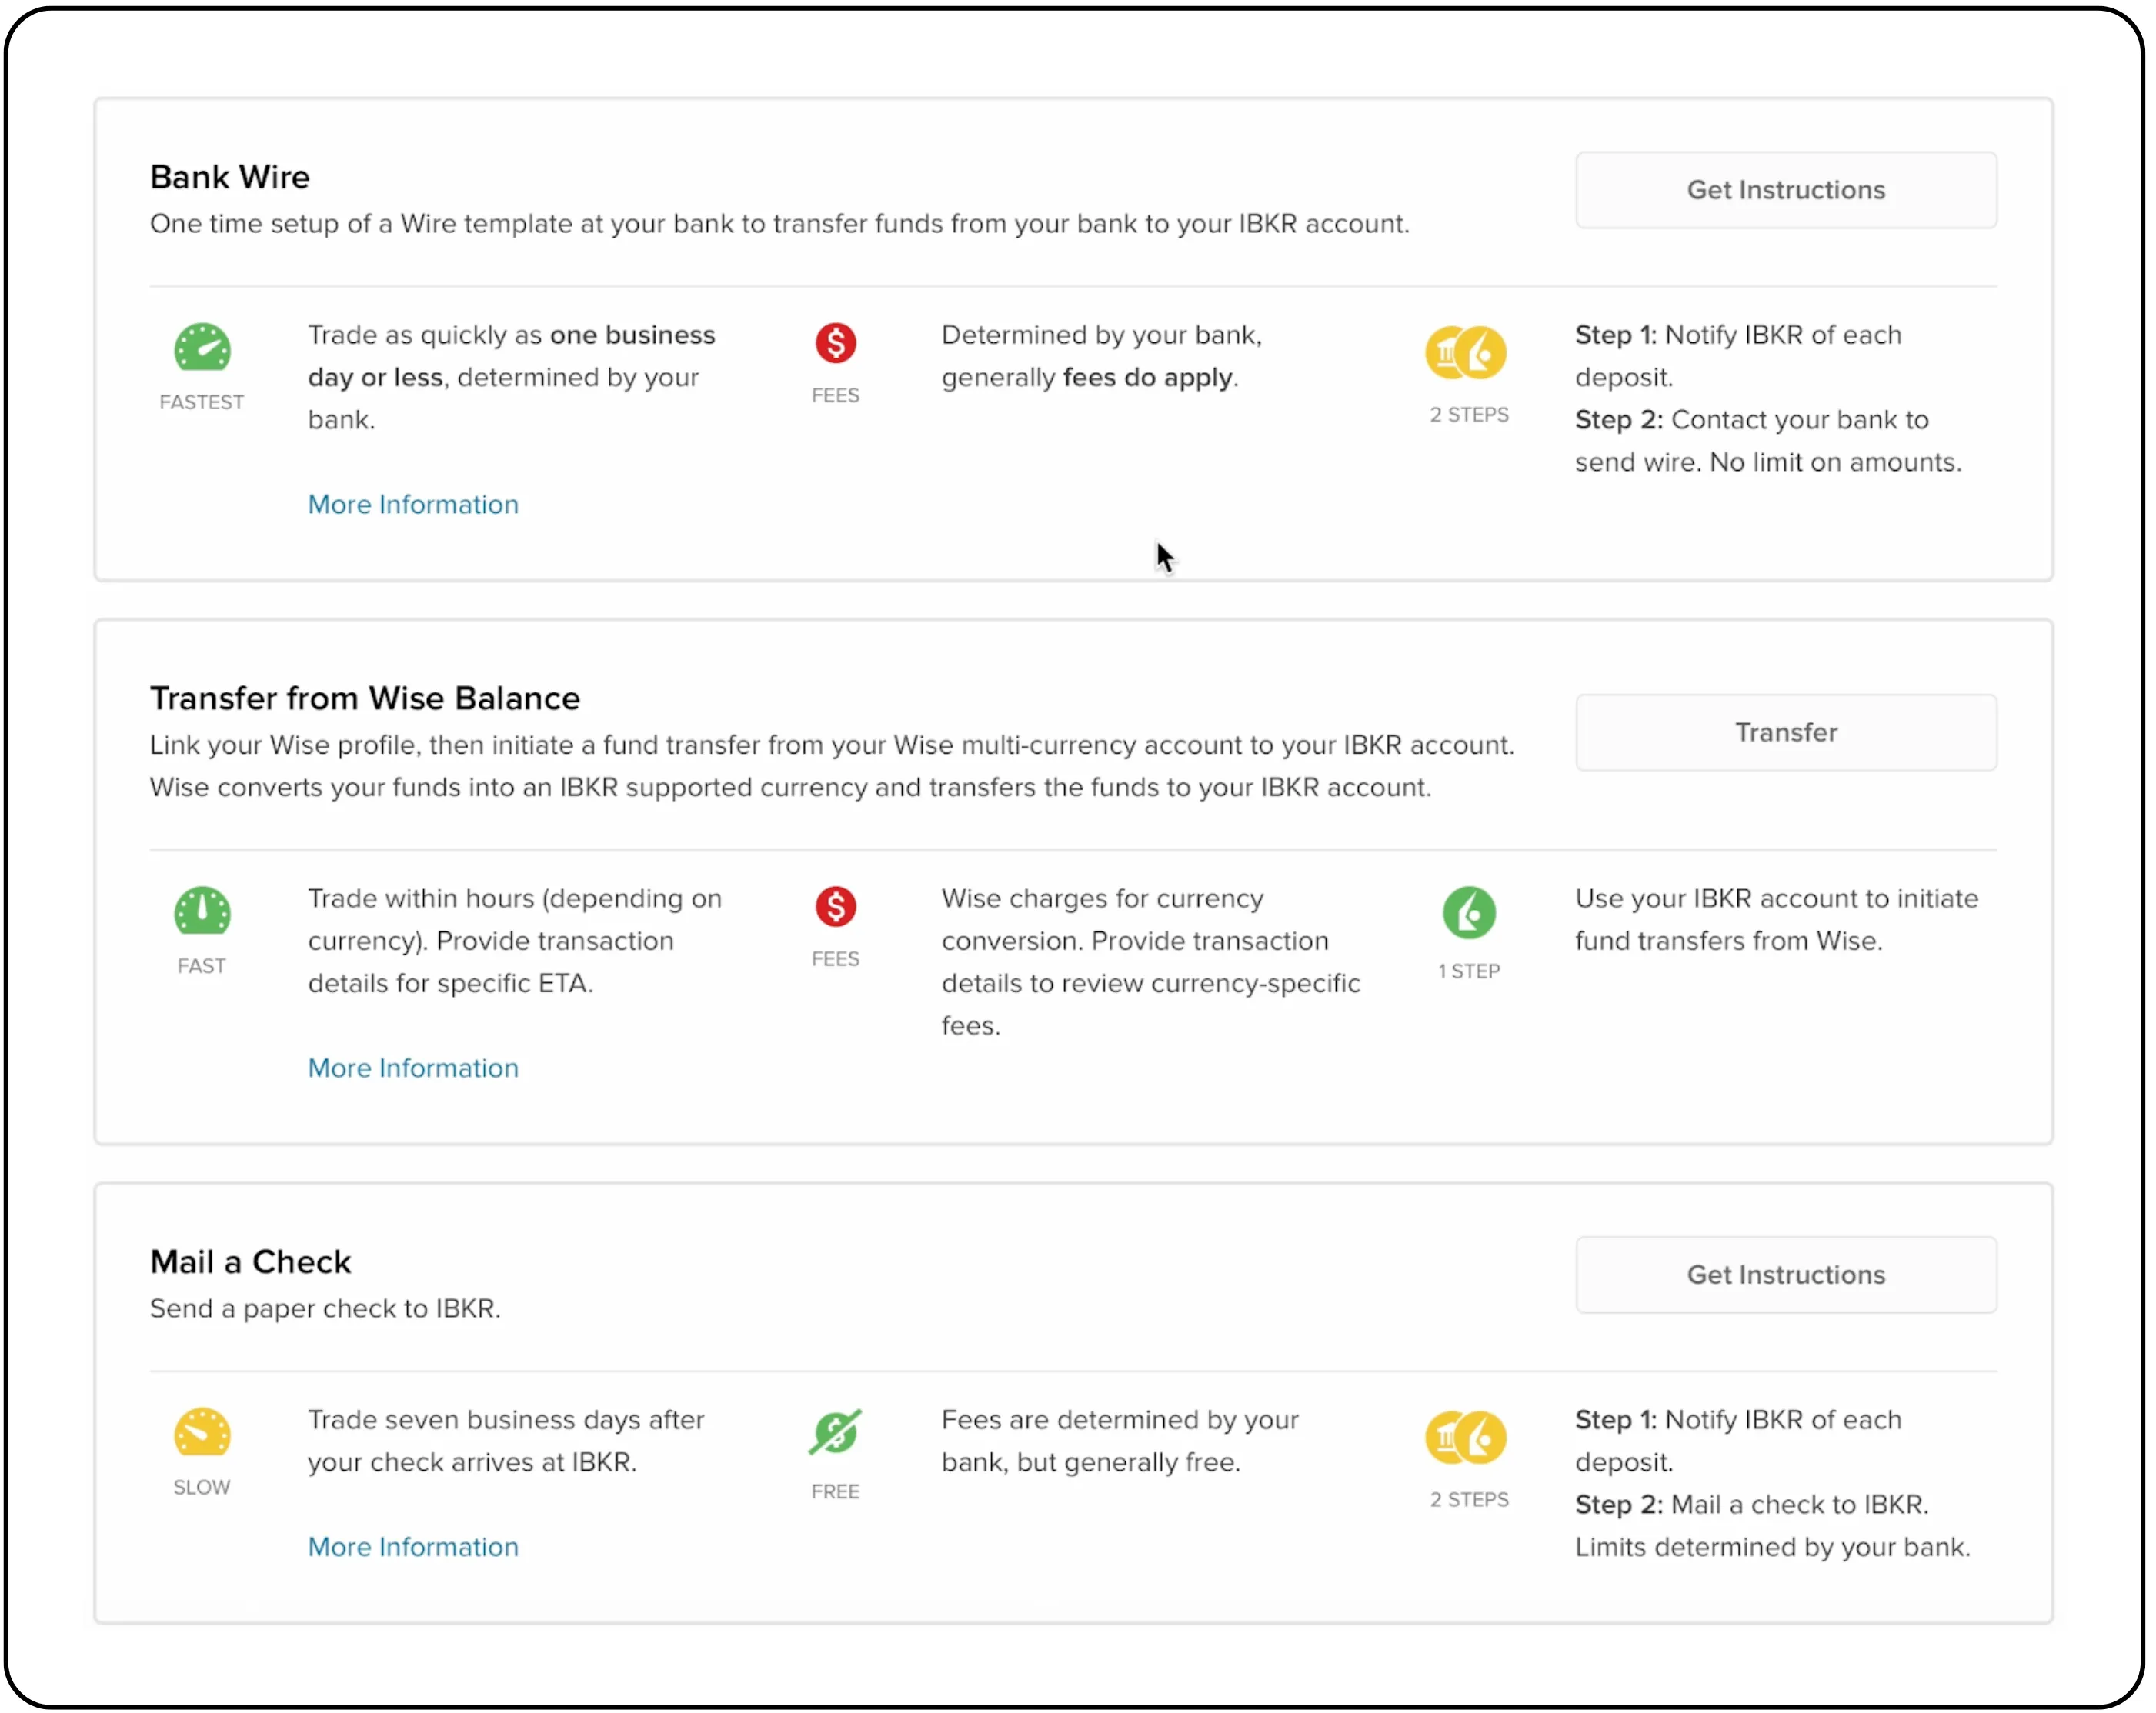This screenshot has height=1713, width=2156.
Task: Click Bank Wire yellow 2 STEPS icon
Action: [1465, 353]
